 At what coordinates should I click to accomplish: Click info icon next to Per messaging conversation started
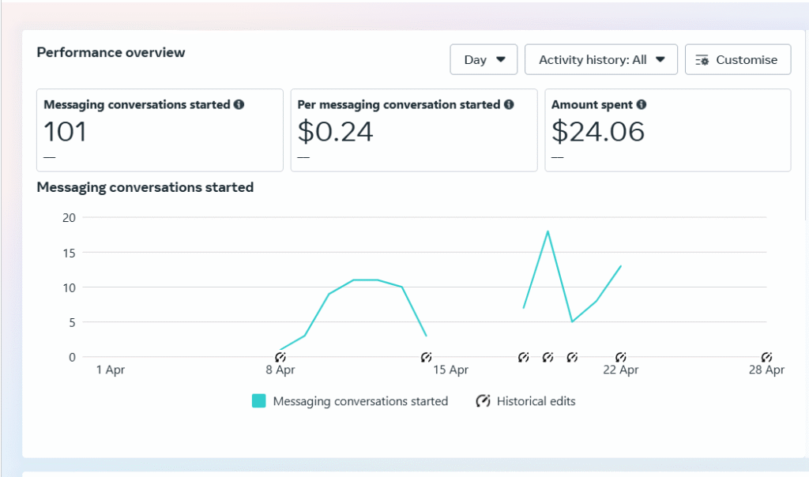509,104
